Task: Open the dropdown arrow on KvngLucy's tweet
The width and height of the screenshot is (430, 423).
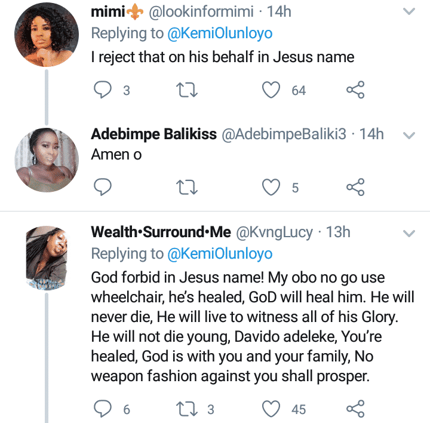Action: point(409,232)
